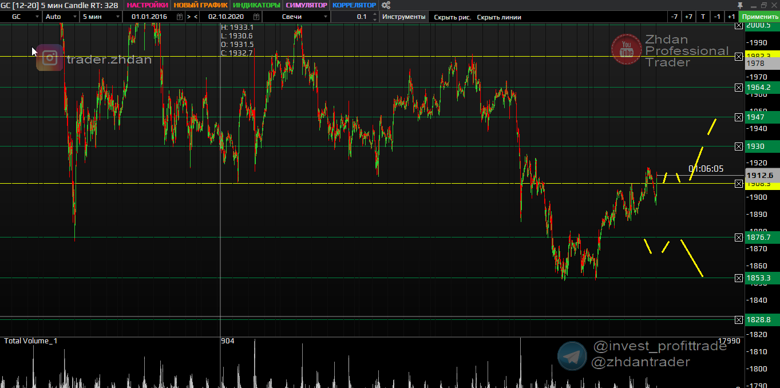
Task: Toggle Скрыть рис. to hide drawings
Action: click(452, 17)
